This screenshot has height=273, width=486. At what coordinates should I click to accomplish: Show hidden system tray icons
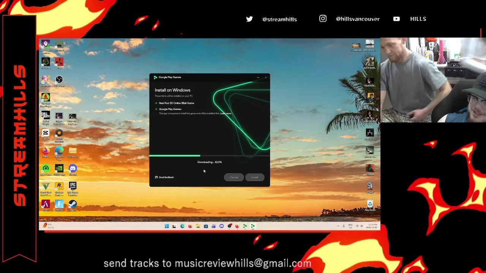point(338,226)
